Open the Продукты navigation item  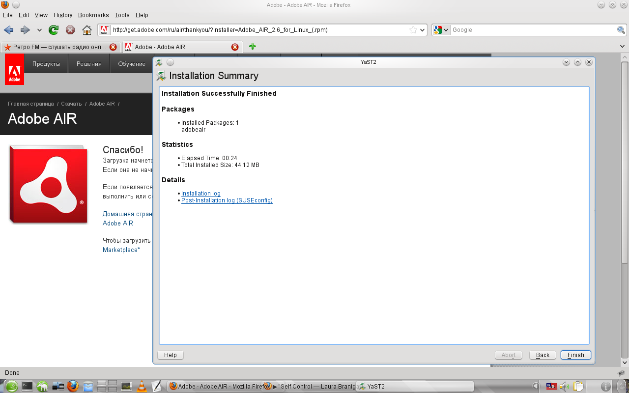tap(46, 64)
